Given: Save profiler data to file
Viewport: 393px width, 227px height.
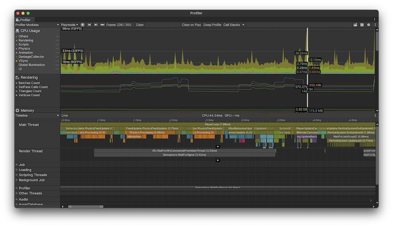Looking at the screenshot, I should [x=362, y=25].
